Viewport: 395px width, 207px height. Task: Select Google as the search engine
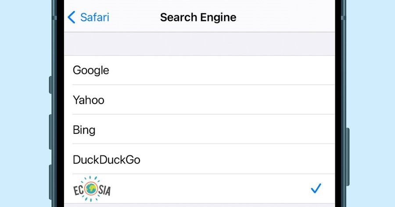(x=91, y=70)
